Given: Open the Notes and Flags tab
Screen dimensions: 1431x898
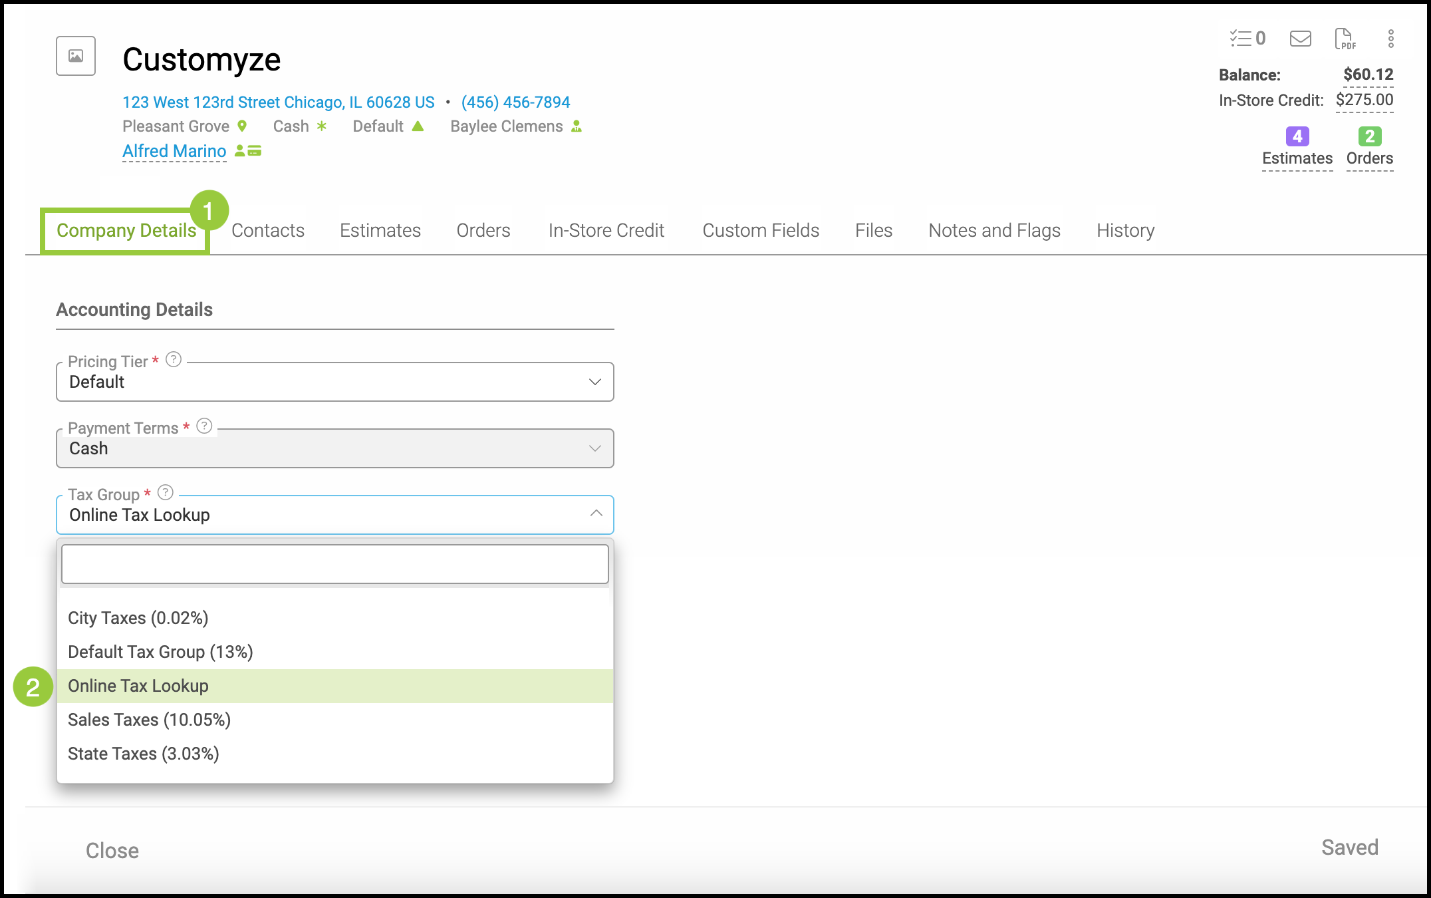Looking at the screenshot, I should [x=994, y=231].
